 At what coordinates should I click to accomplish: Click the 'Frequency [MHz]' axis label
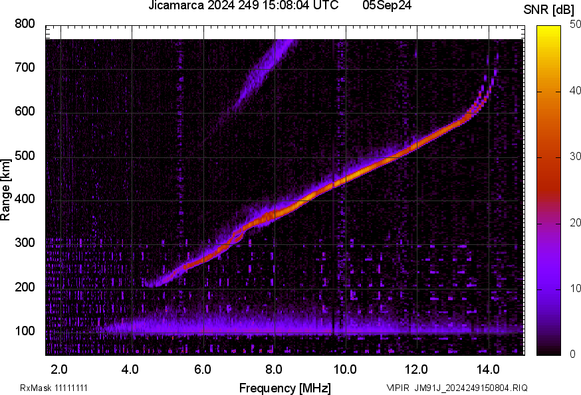pos(285,388)
